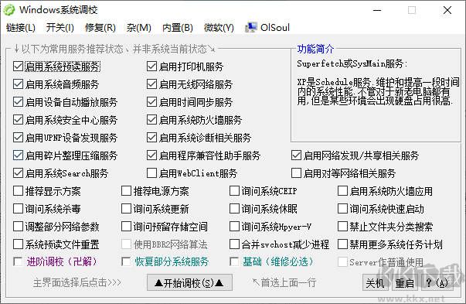
Task: Check 询问系统Hpyer-V option
Action: point(234,227)
